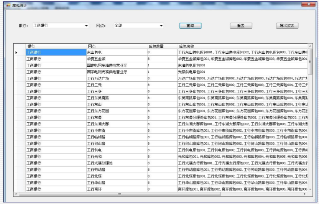319x204 pixels.
Task: Select the 工行三元 cell
Action: [x=117, y=85]
